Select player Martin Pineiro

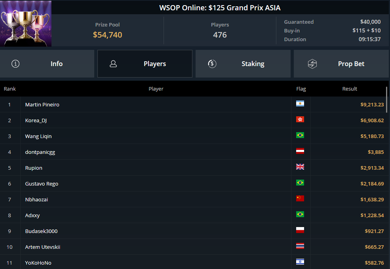tap(42, 105)
